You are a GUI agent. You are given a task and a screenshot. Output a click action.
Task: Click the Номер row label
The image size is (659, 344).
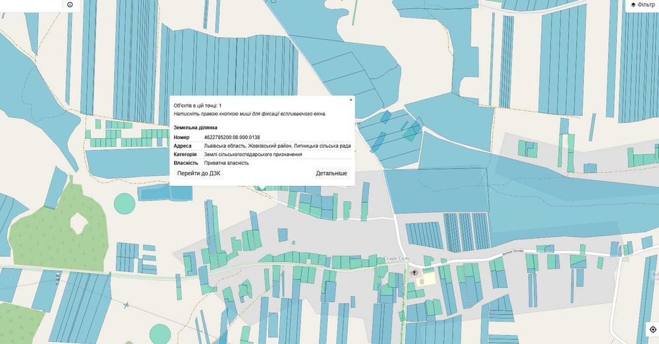(182, 138)
